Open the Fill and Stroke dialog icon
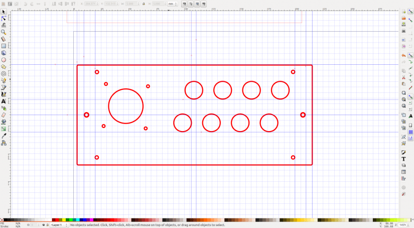 (x=403, y=153)
